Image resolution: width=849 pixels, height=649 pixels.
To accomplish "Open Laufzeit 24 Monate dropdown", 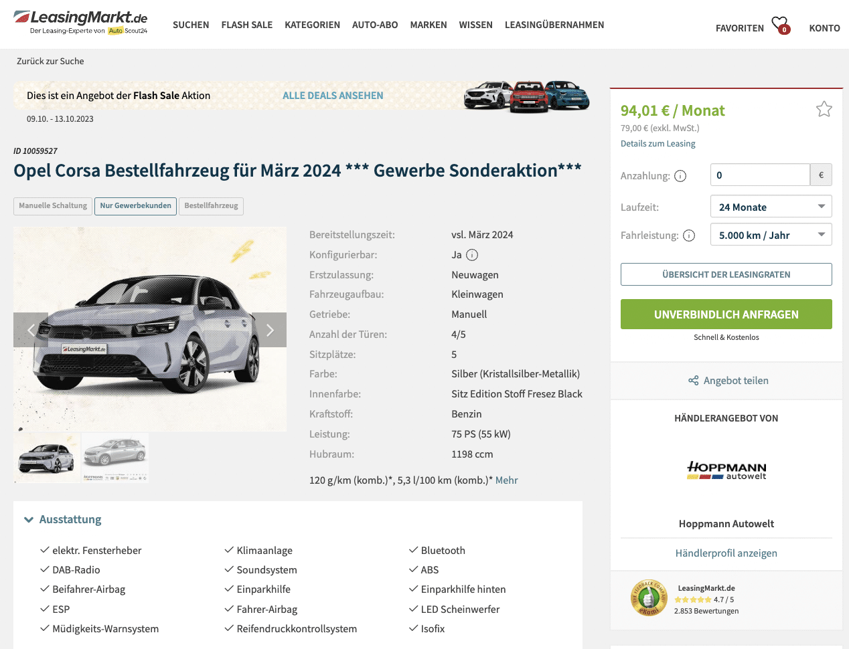I will [771, 207].
